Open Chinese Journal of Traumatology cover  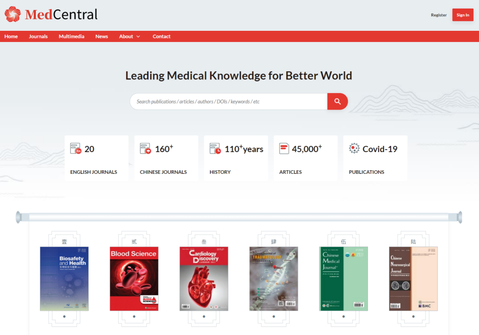(x=274, y=279)
